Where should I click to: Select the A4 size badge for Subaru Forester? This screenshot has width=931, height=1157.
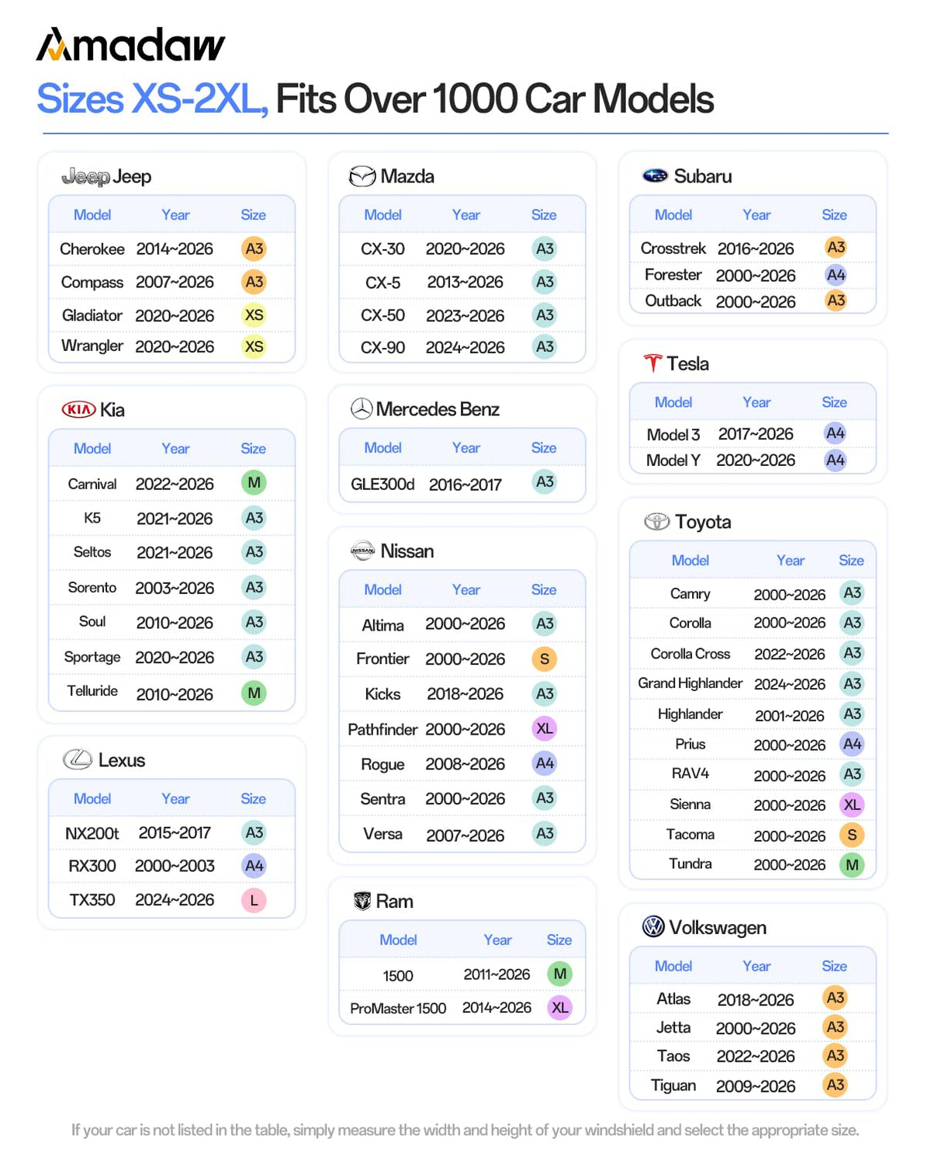tap(836, 275)
